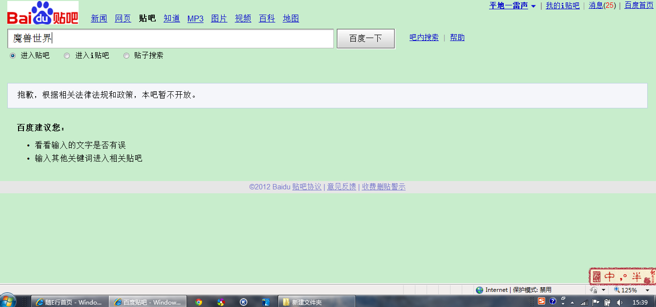Click the 125% zoom magnifier
Image resolution: width=656 pixels, height=307 pixels.
617,290
